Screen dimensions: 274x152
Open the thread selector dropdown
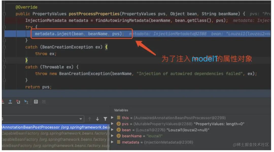click(81, 119)
